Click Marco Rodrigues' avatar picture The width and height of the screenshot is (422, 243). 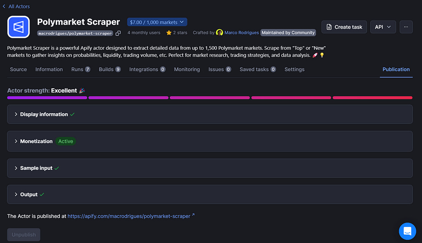[x=219, y=33]
